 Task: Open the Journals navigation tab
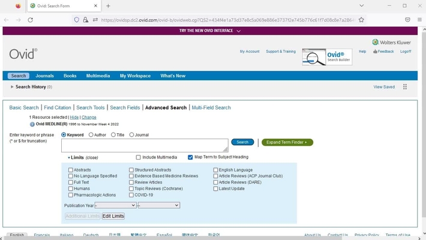[45, 76]
